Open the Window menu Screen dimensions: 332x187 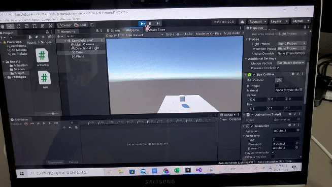65,19
